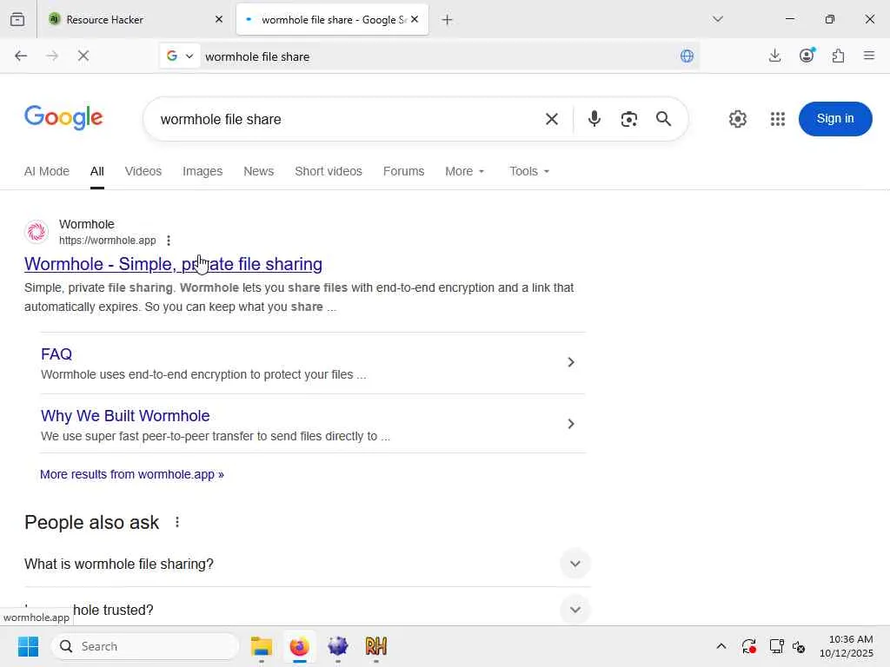Viewport: 890px width, 667px height.
Task: Submit search with the magnifier icon
Action: [663, 119]
